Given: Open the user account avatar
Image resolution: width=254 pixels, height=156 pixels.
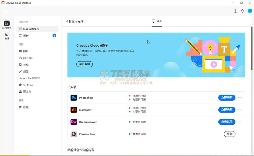Looking at the screenshot, I should (x=250, y=11).
